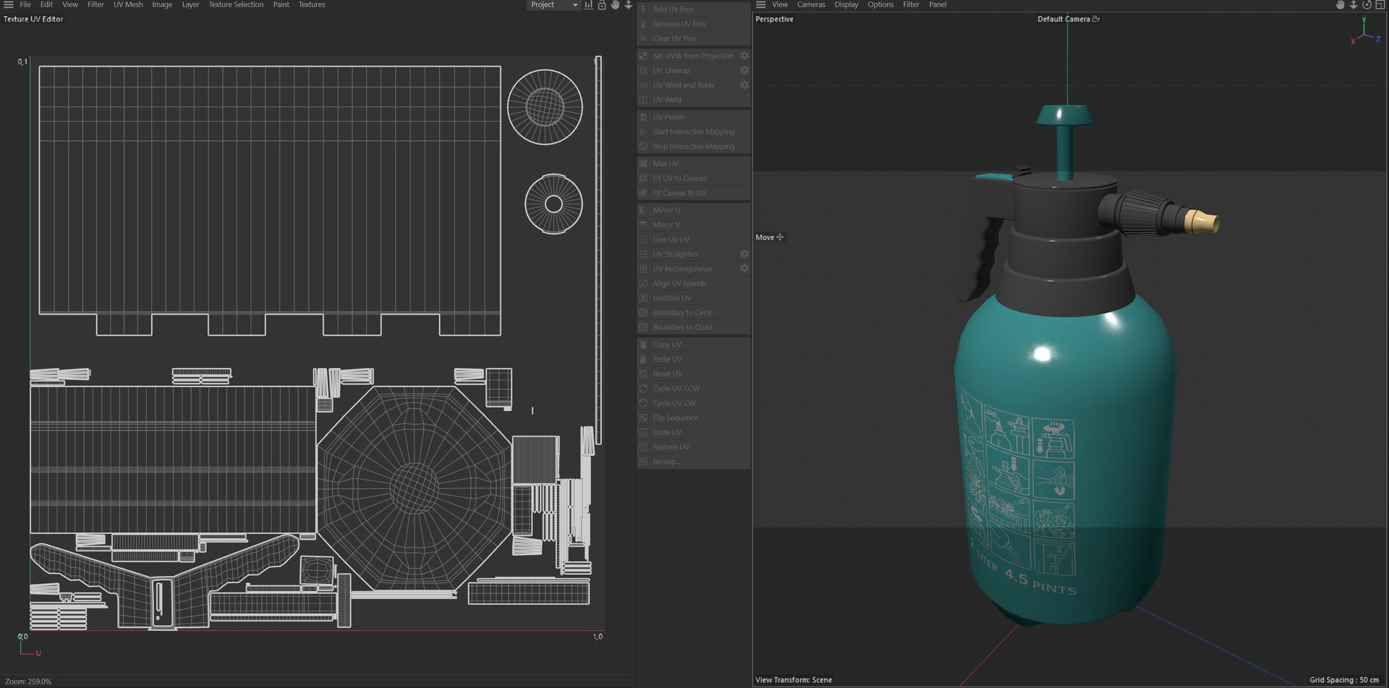
Task: Open the Project dropdown
Action: click(553, 4)
